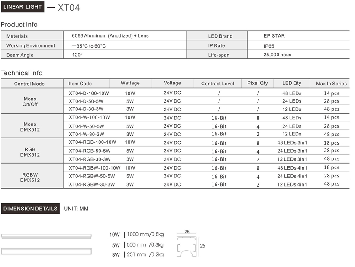355x267 pixels.
Task: Click the LINEAR LIGHT dark label badge
Action: [x=23, y=7]
